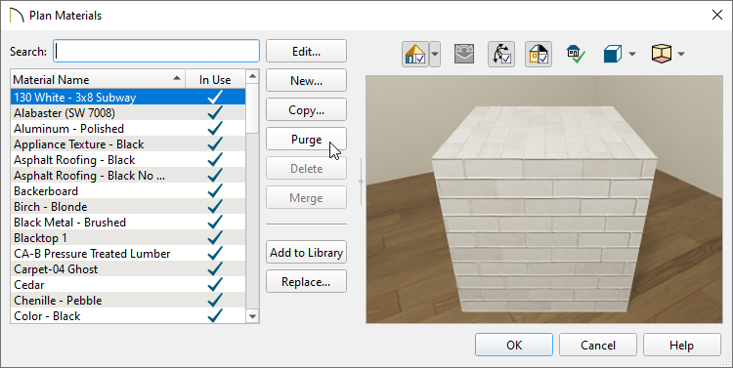The width and height of the screenshot is (733, 368).
Task: Click the gray curved-arrows icon in preview toolbar
Action: coord(464,54)
